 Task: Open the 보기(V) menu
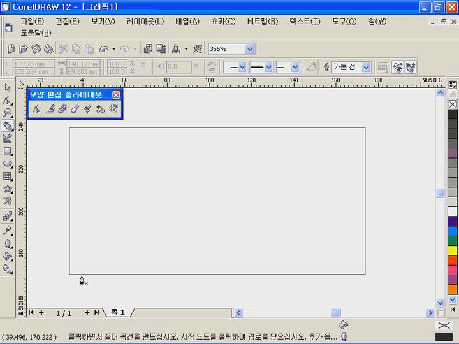tap(103, 22)
